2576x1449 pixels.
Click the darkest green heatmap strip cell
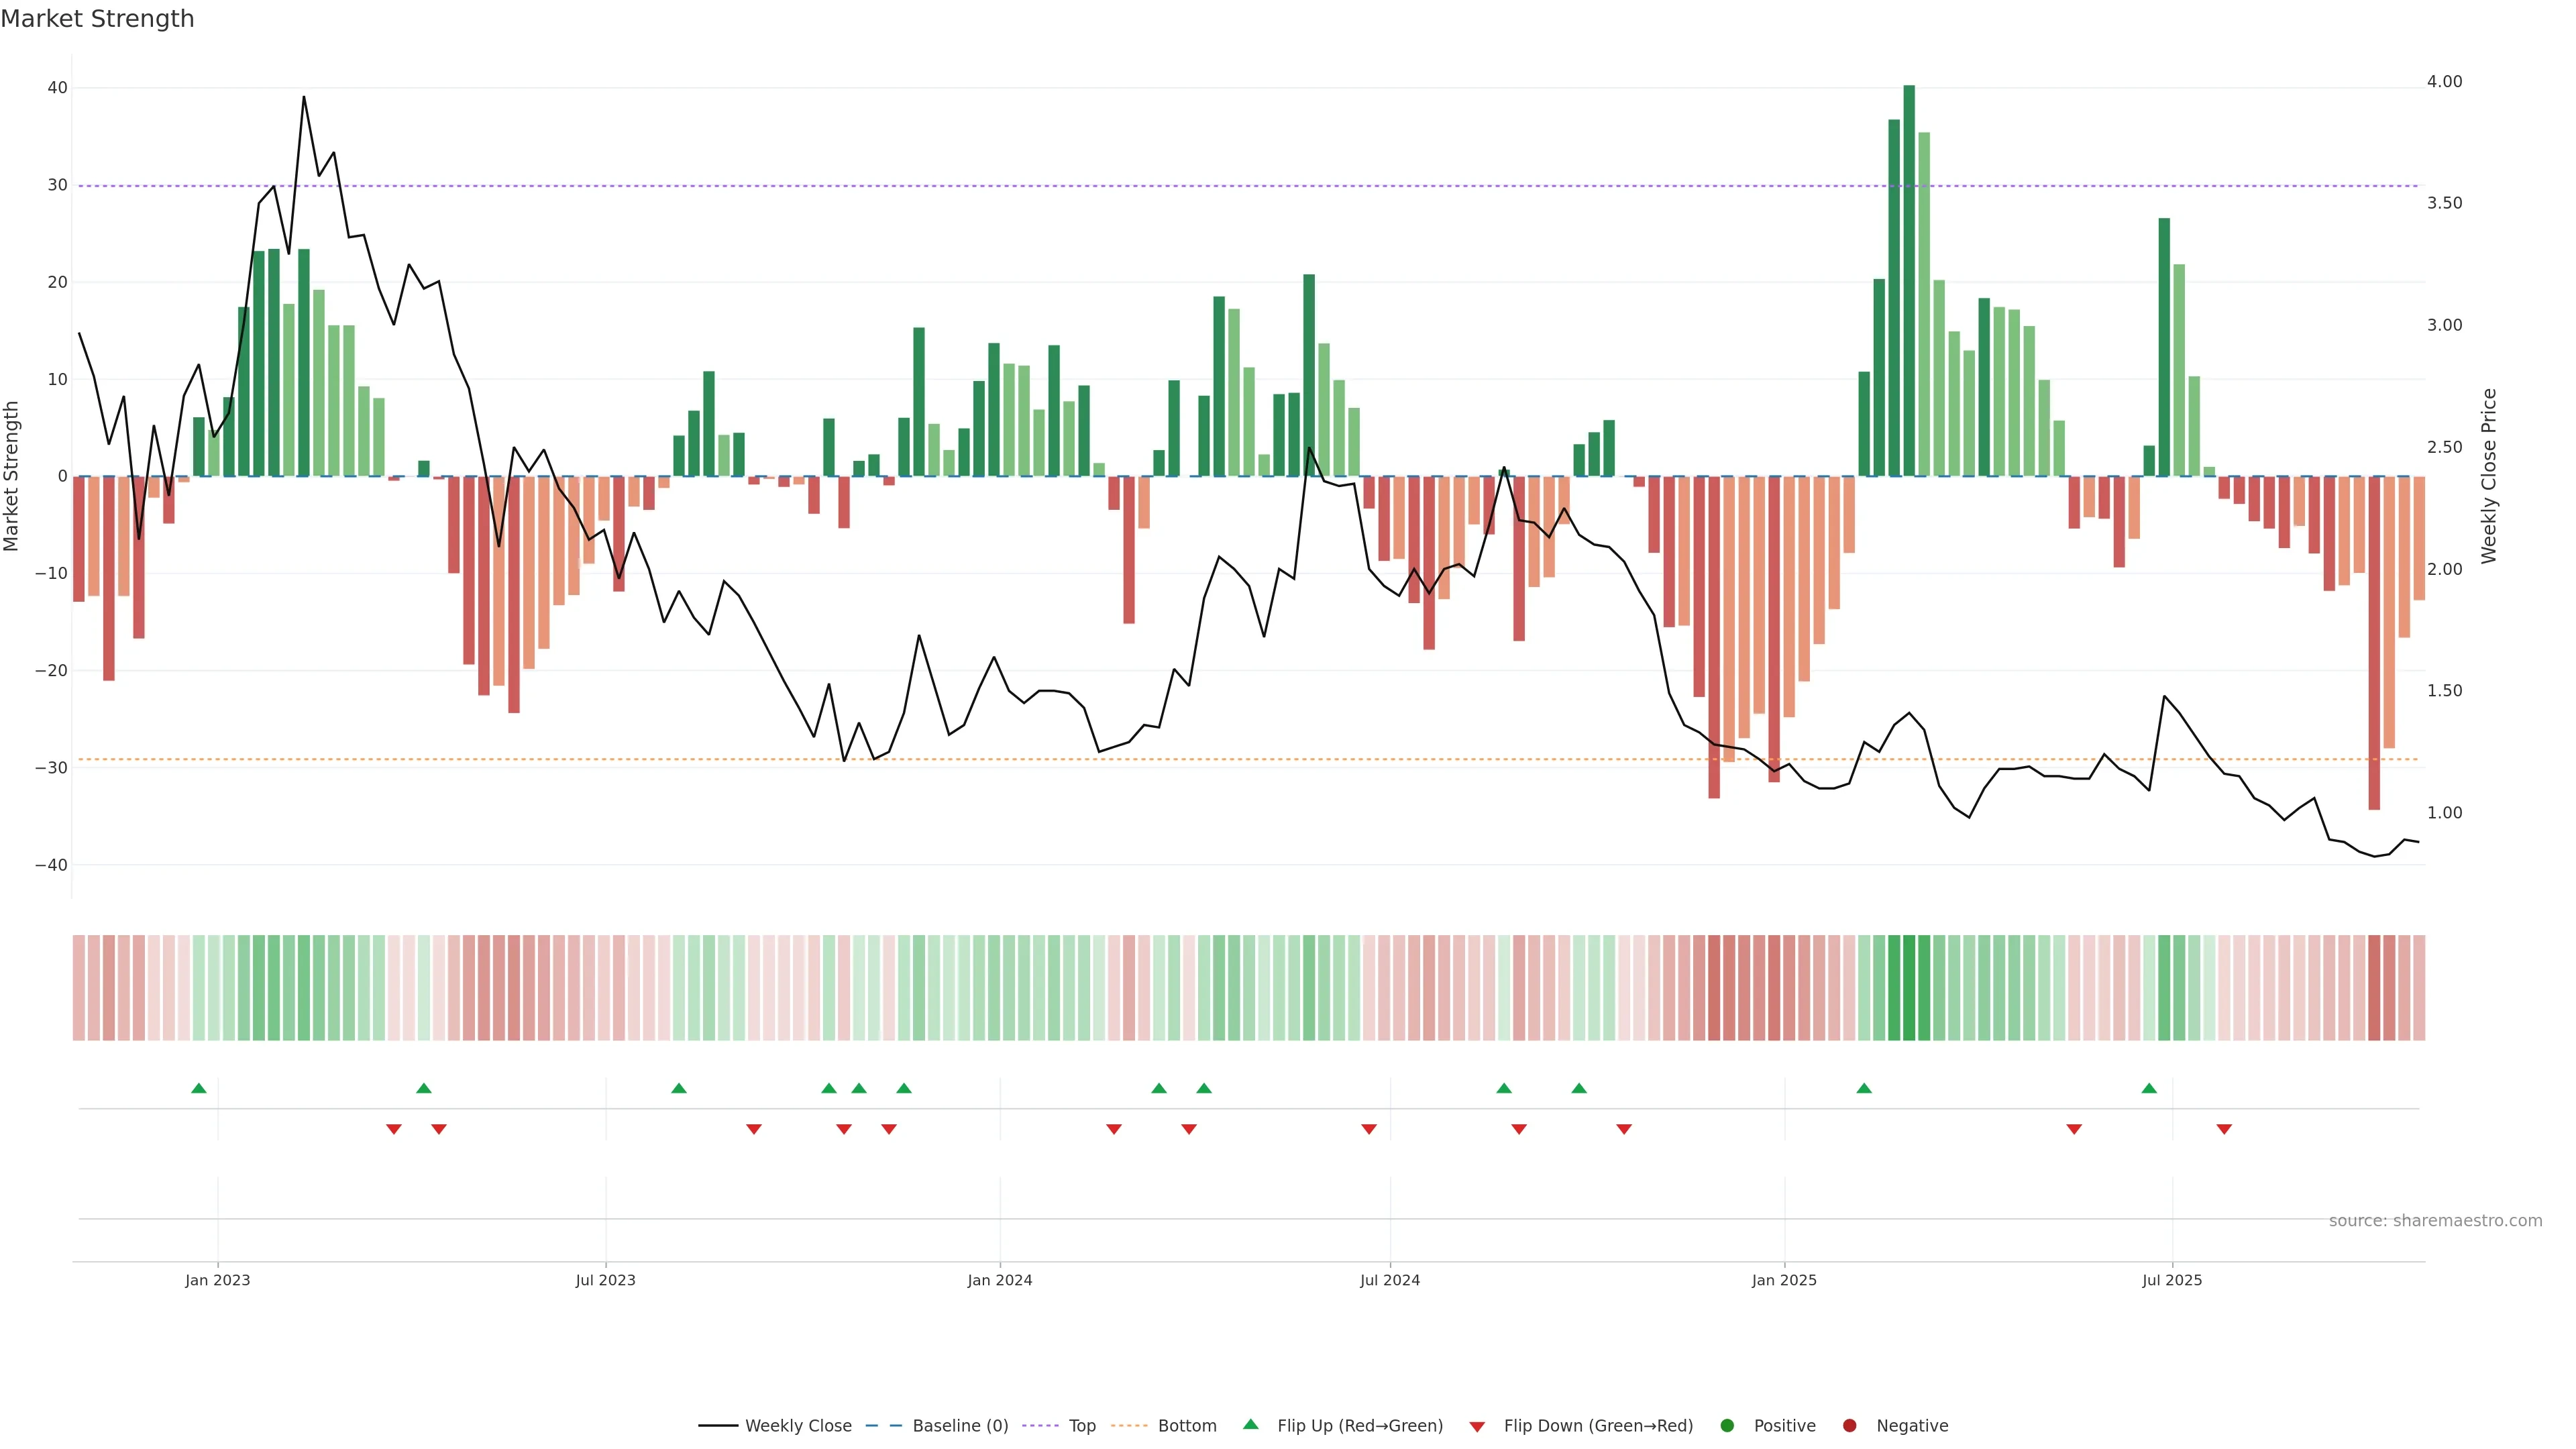click(1909, 988)
